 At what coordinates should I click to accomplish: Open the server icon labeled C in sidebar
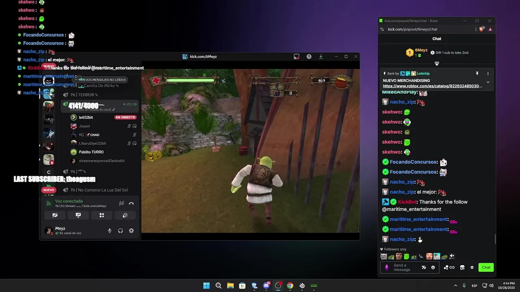click(49, 173)
